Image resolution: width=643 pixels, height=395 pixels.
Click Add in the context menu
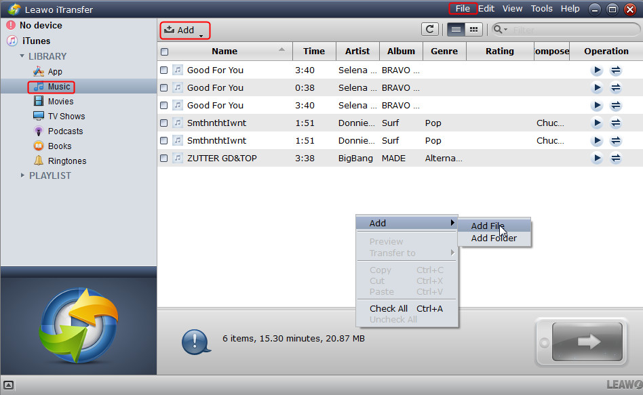coord(406,223)
